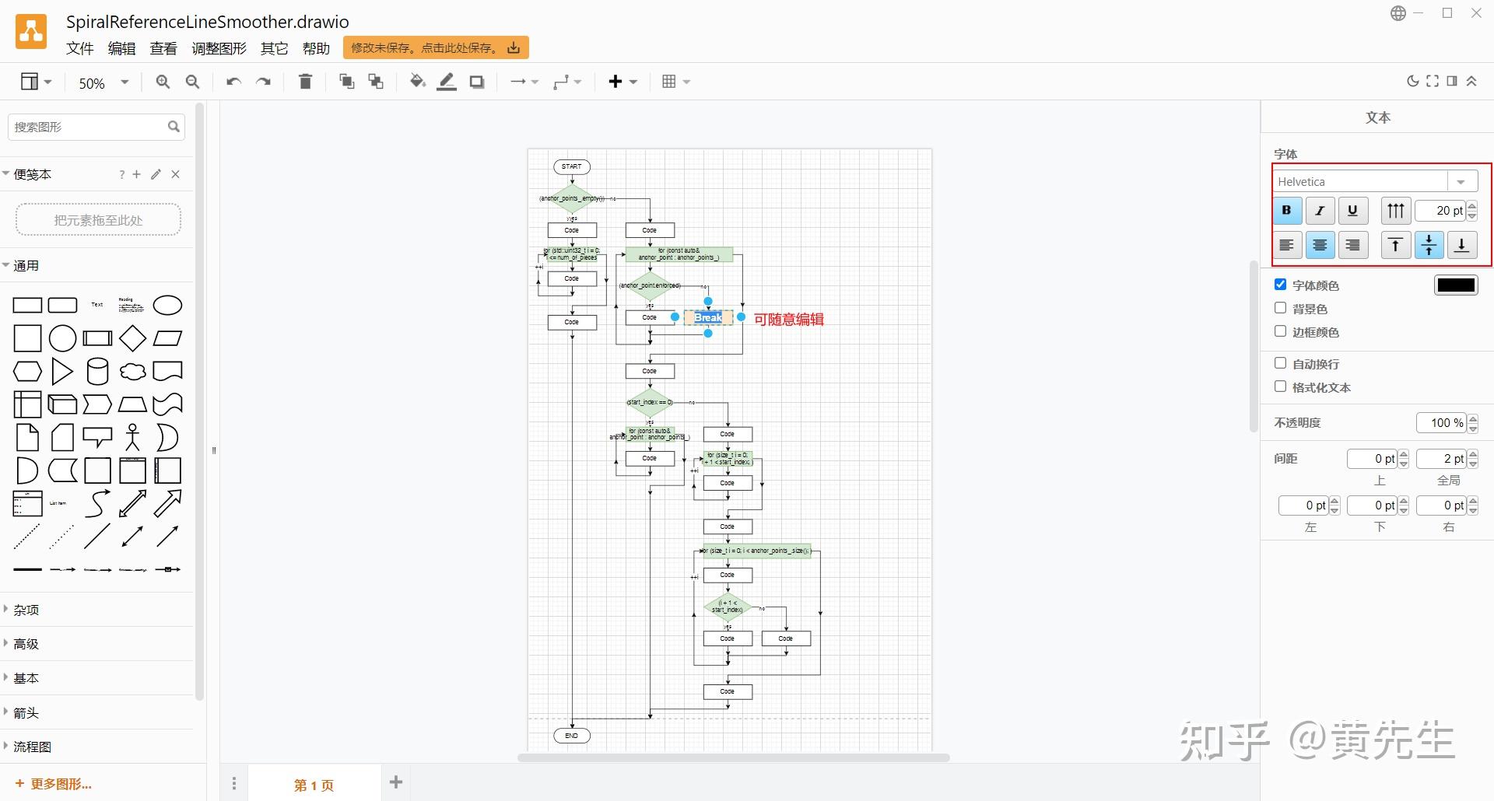Select the actor stick figure shape

pyautogui.click(x=132, y=437)
